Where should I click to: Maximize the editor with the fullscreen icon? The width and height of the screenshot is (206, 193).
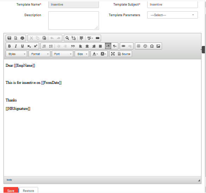(x=113, y=54)
